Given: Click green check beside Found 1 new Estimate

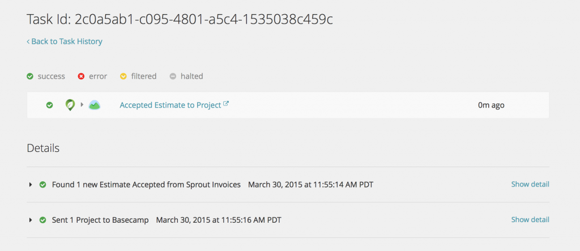Looking at the screenshot, I should click(42, 185).
